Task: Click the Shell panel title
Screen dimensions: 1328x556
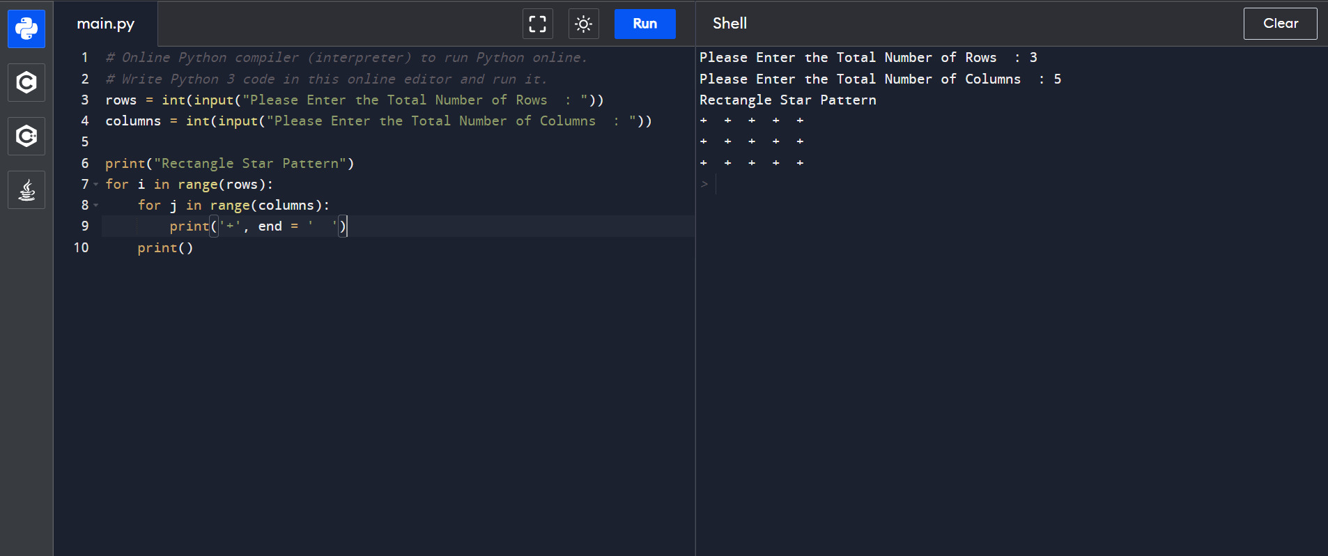Action: [x=729, y=24]
